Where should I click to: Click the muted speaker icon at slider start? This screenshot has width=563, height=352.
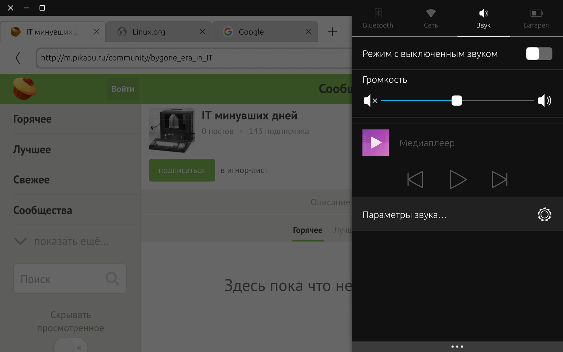370,101
